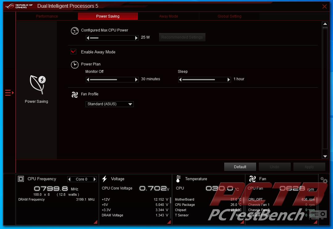Image resolution: width=333 pixels, height=229 pixels.
Task: Click the 30 minutes Monitor Off value
Action: pyautogui.click(x=150, y=79)
